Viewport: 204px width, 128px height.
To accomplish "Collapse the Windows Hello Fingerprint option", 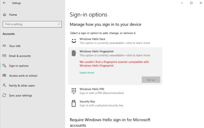I will tap(115, 53).
